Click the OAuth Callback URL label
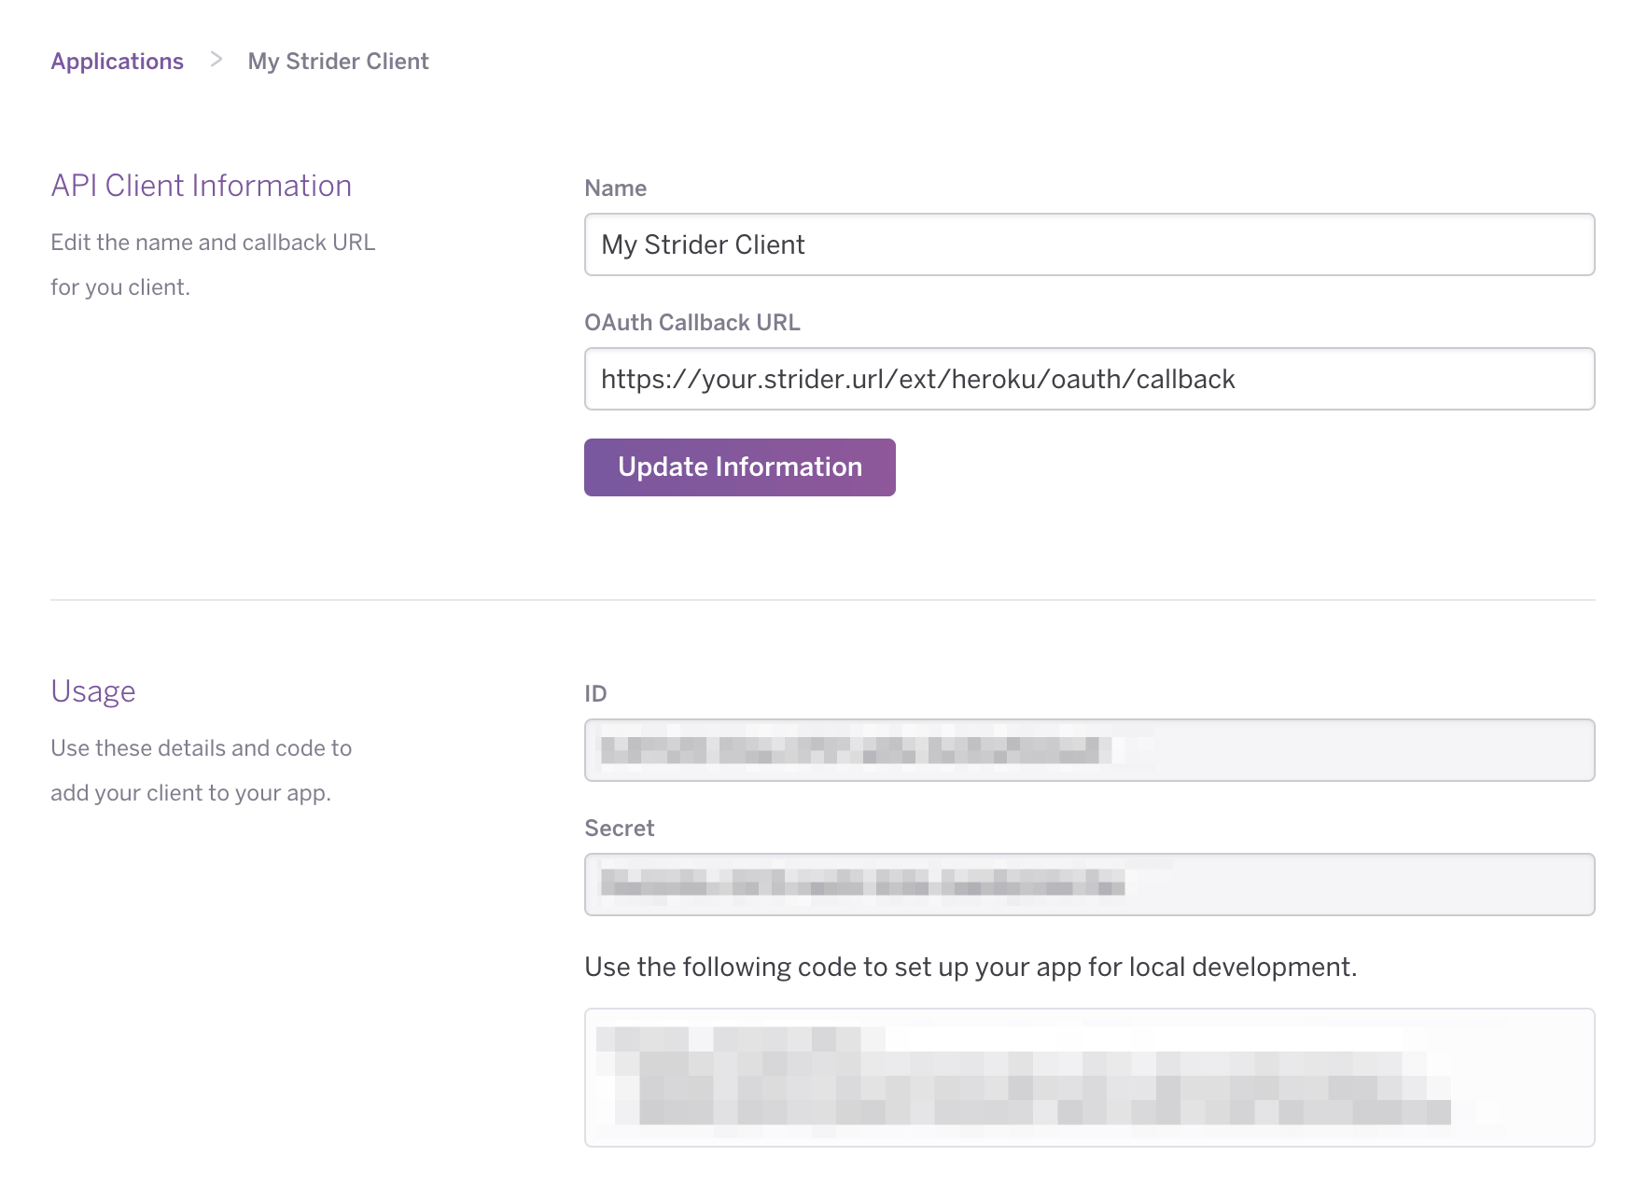1648x1198 pixels. (x=691, y=323)
